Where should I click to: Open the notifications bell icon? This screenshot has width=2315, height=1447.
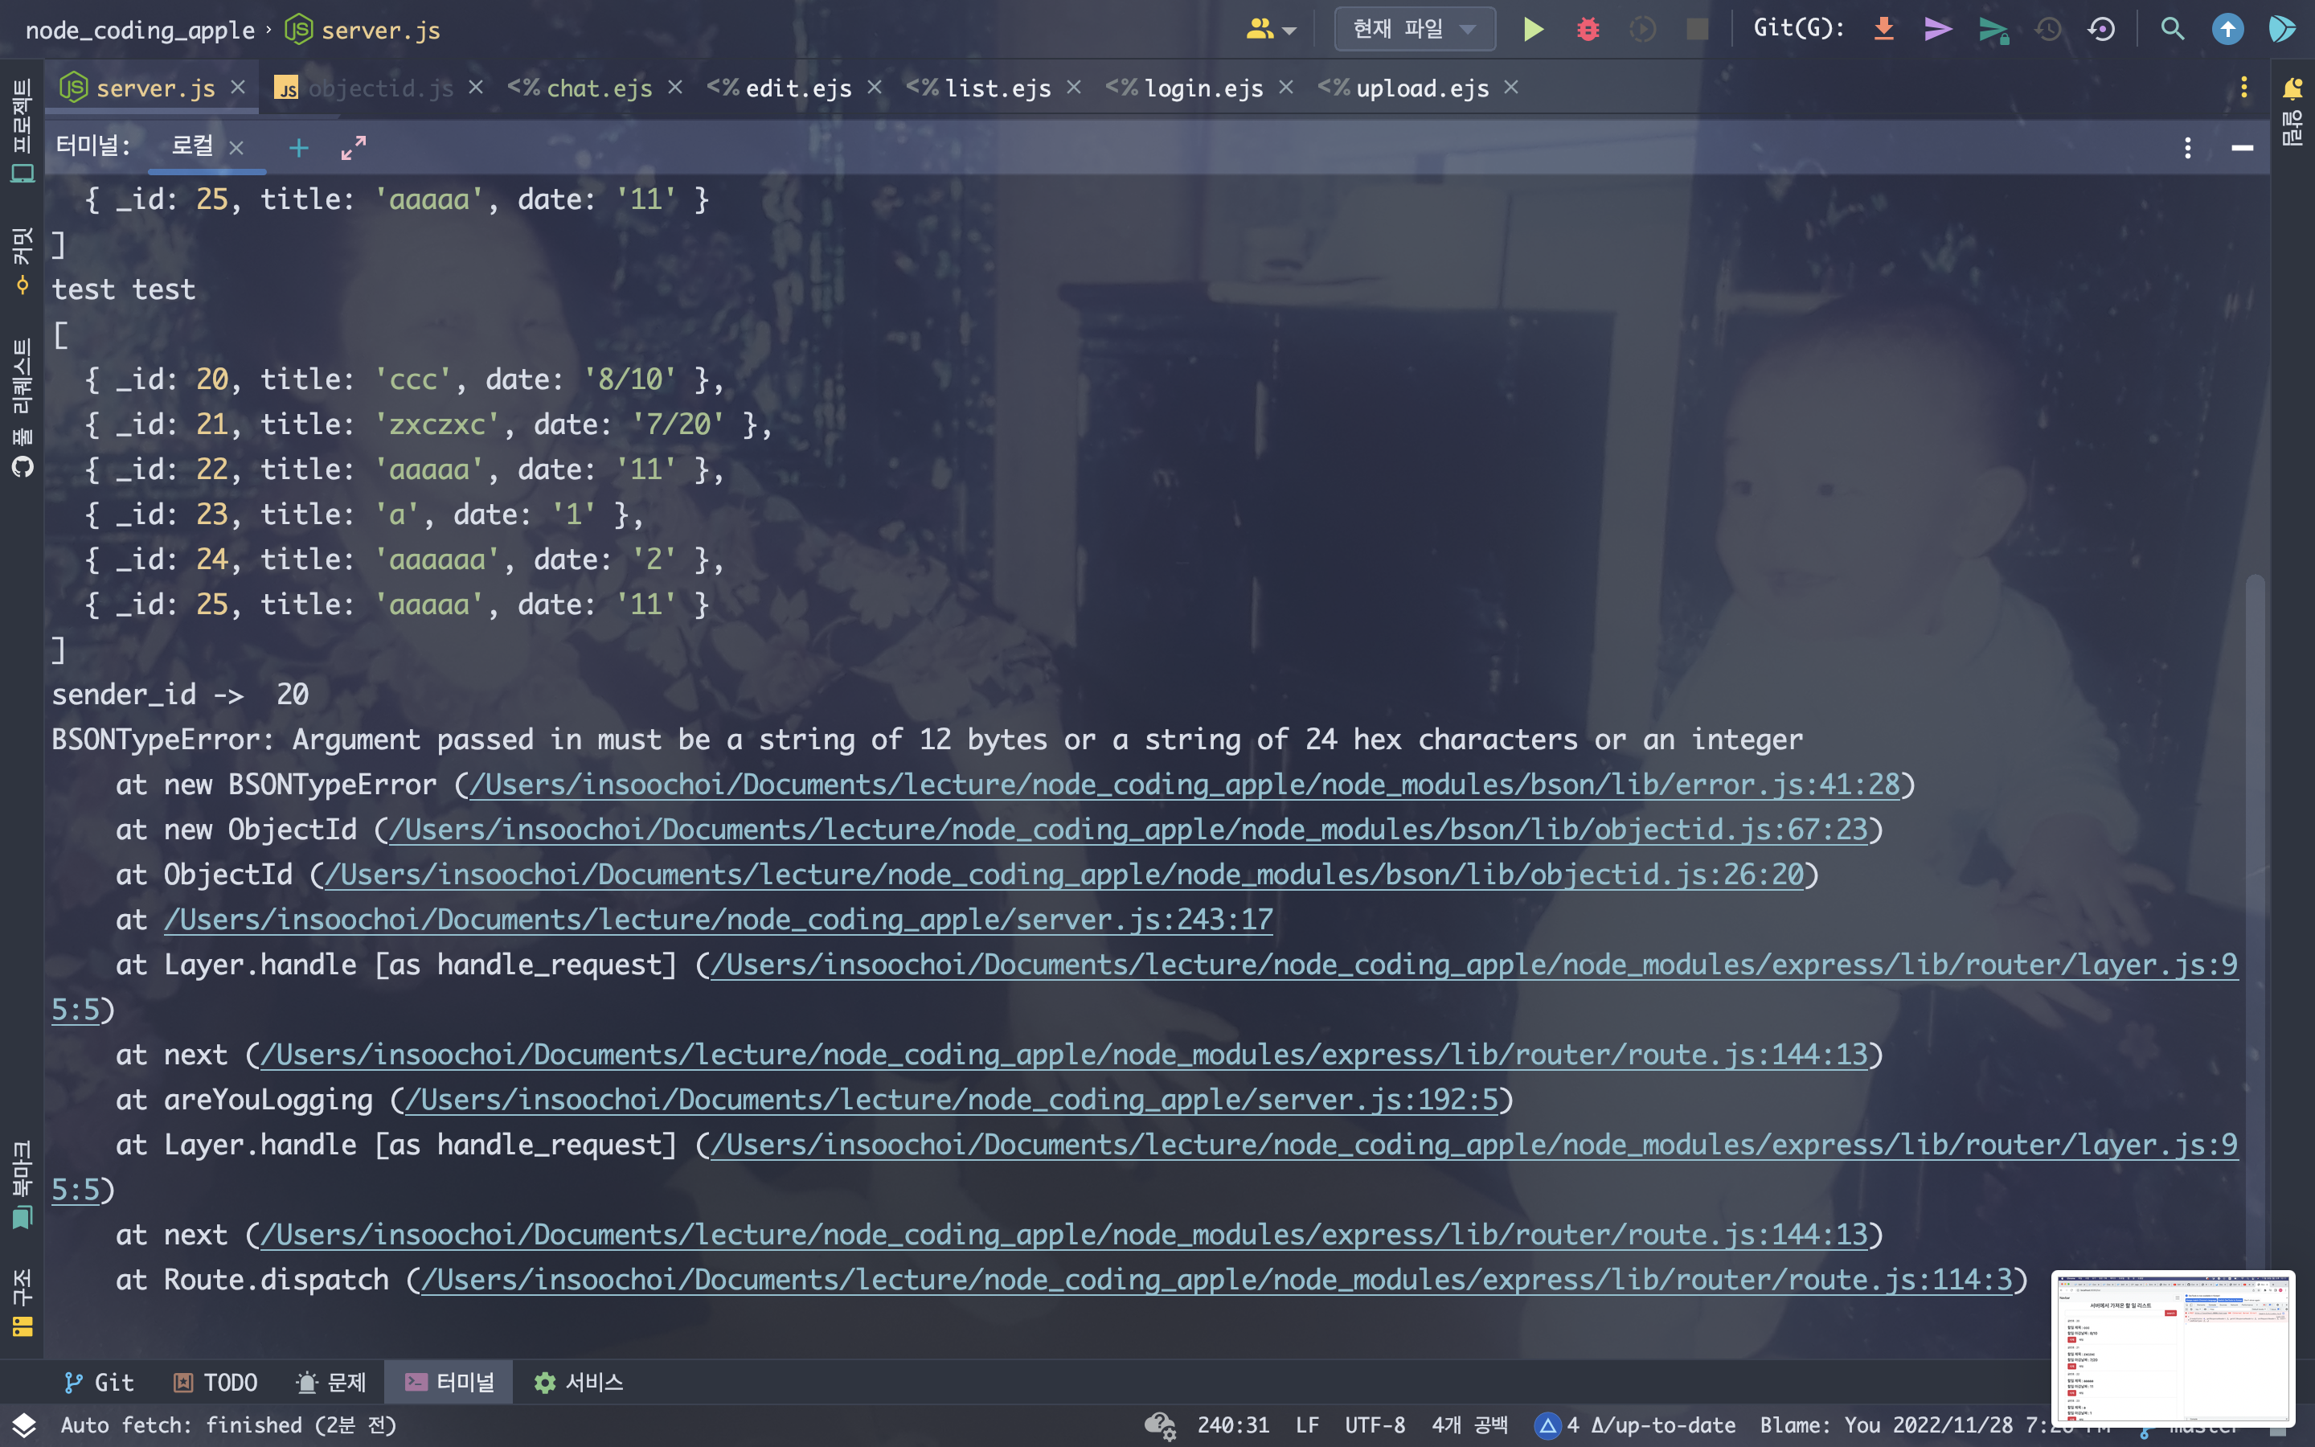click(x=2292, y=89)
